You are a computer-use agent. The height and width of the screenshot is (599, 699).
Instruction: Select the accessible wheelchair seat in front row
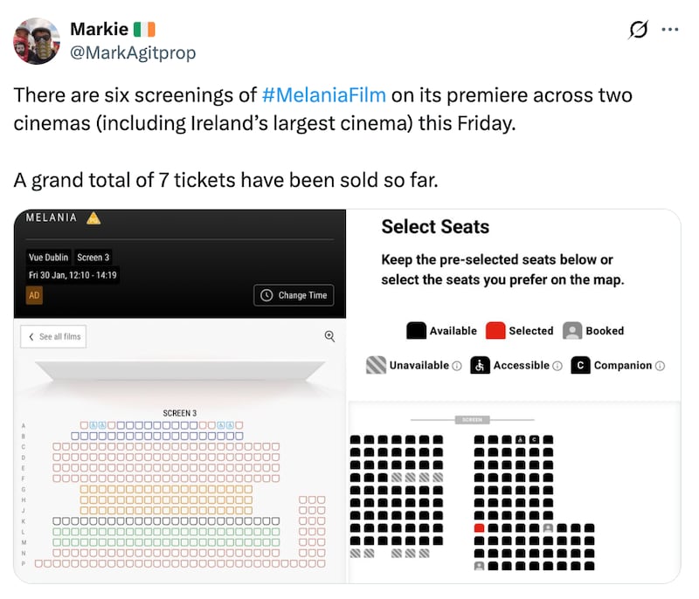pos(520,439)
